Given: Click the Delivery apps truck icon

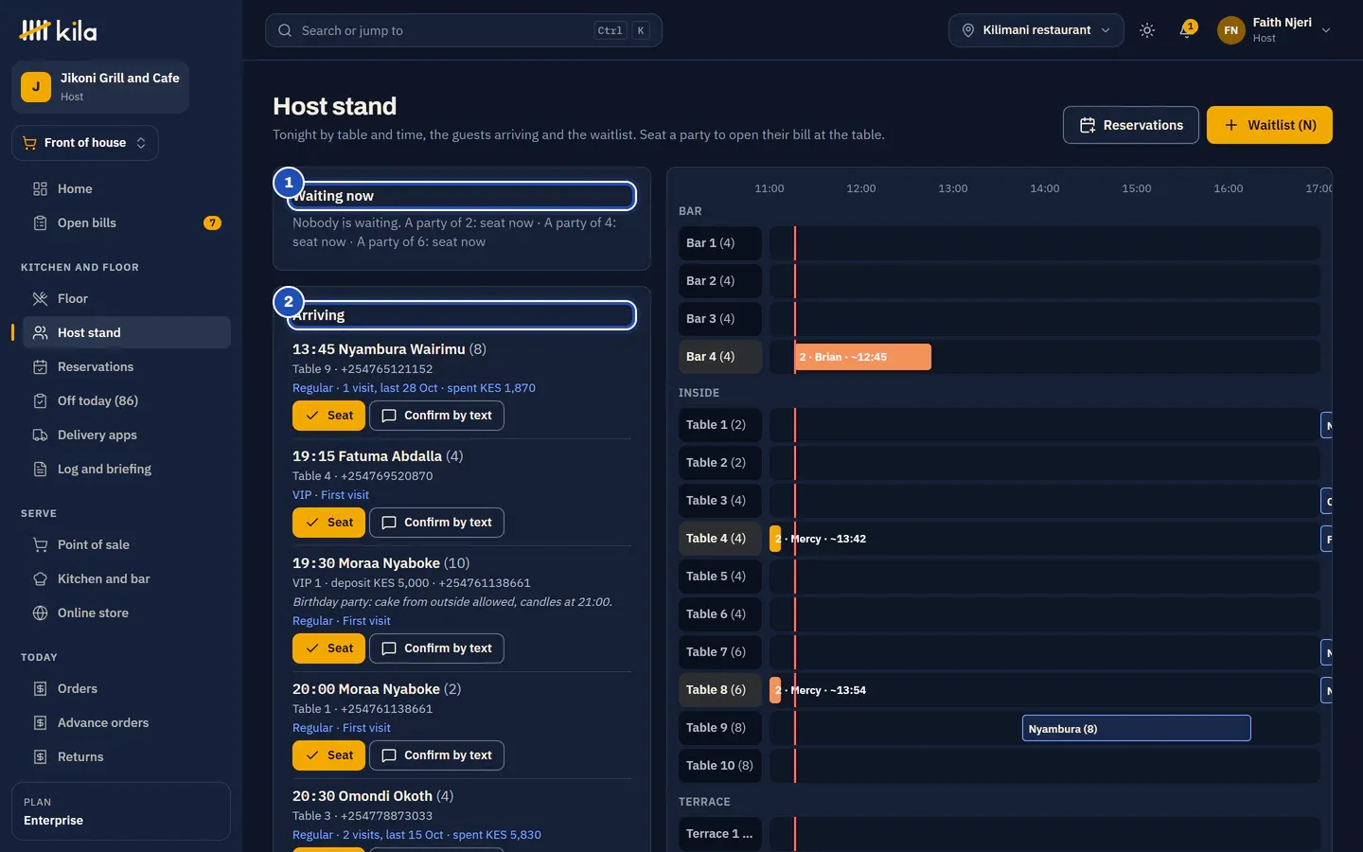Looking at the screenshot, I should (40, 435).
